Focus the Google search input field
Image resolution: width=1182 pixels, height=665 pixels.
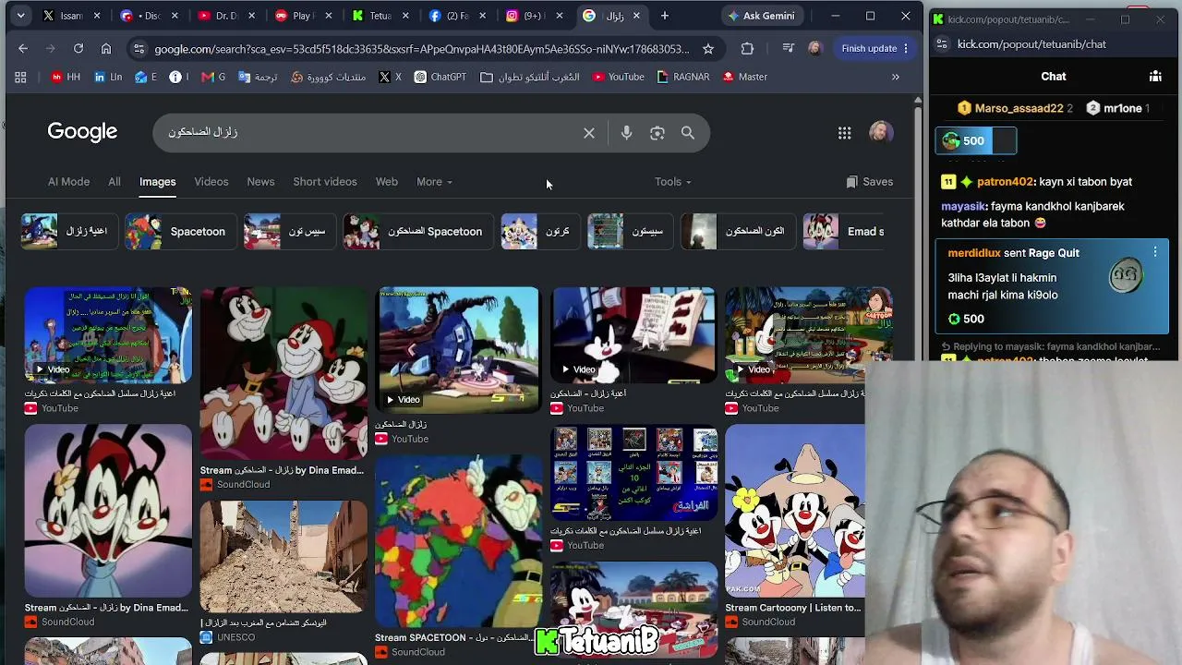(x=369, y=133)
